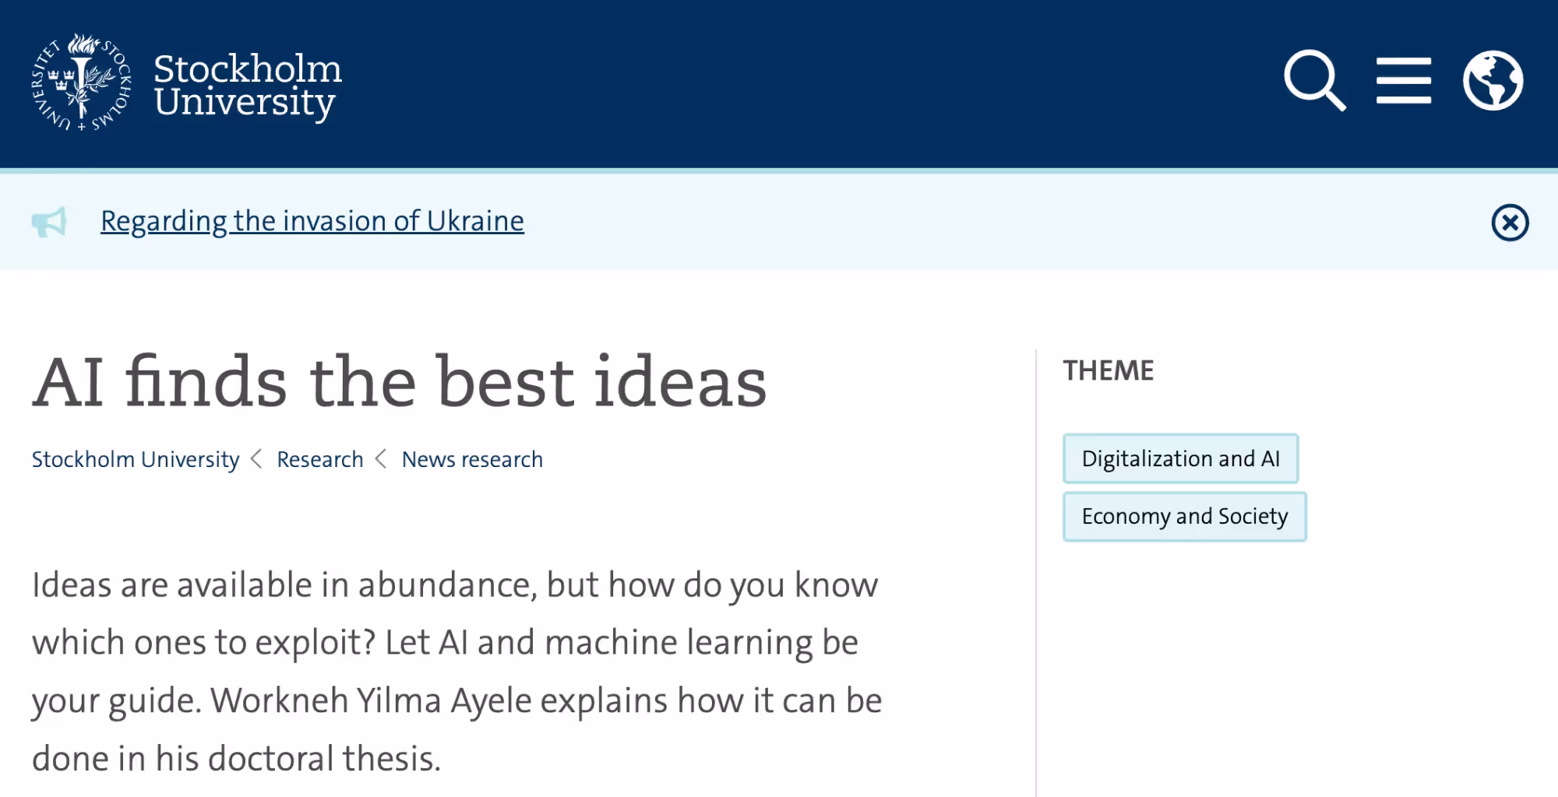Click the chevron before 'News research'
This screenshot has width=1558, height=797.
click(381, 459)
